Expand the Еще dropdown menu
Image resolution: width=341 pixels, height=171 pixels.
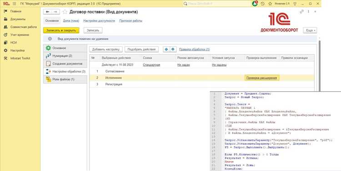click(x=310, y=30)
